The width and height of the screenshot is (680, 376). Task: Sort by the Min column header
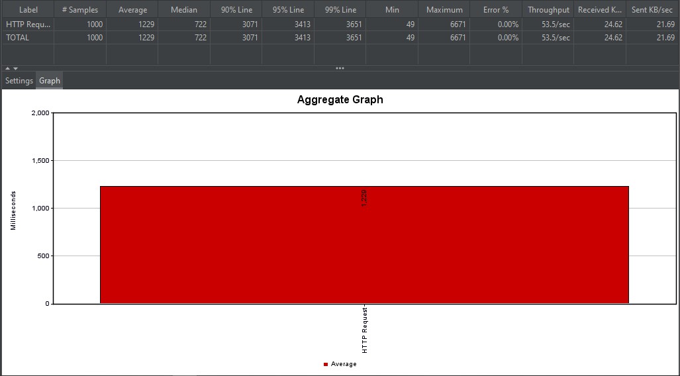pyautogui.click(x=392, y=9)
